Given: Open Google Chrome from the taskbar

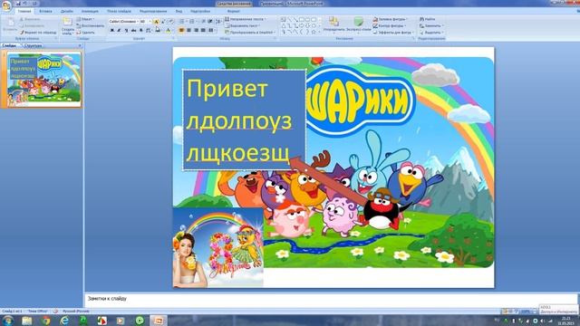Looking at the screenshot, I should 46,321.
